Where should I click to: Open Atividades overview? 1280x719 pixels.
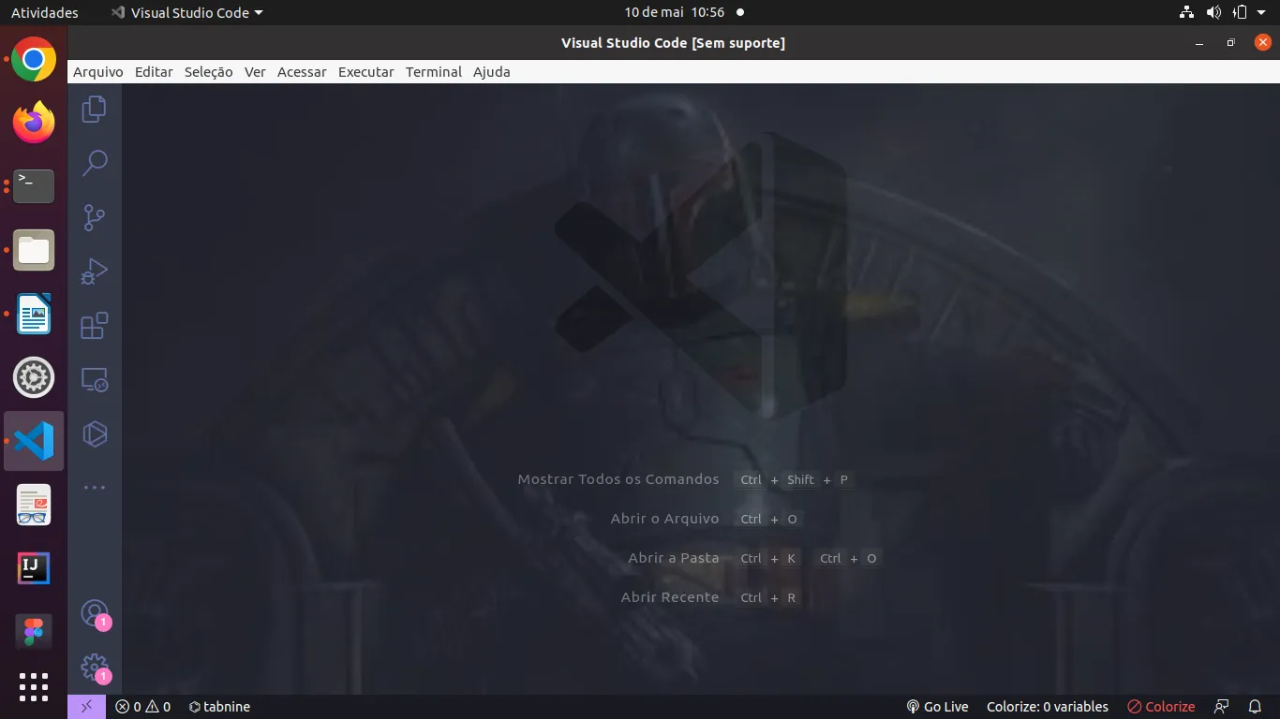click(45, 13)
